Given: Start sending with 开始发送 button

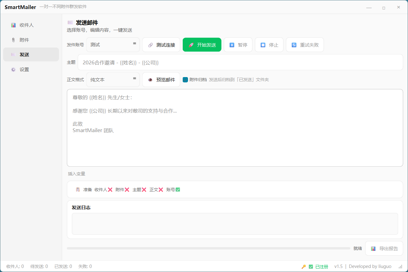Looking at the screenshot, I should [202, 45].
